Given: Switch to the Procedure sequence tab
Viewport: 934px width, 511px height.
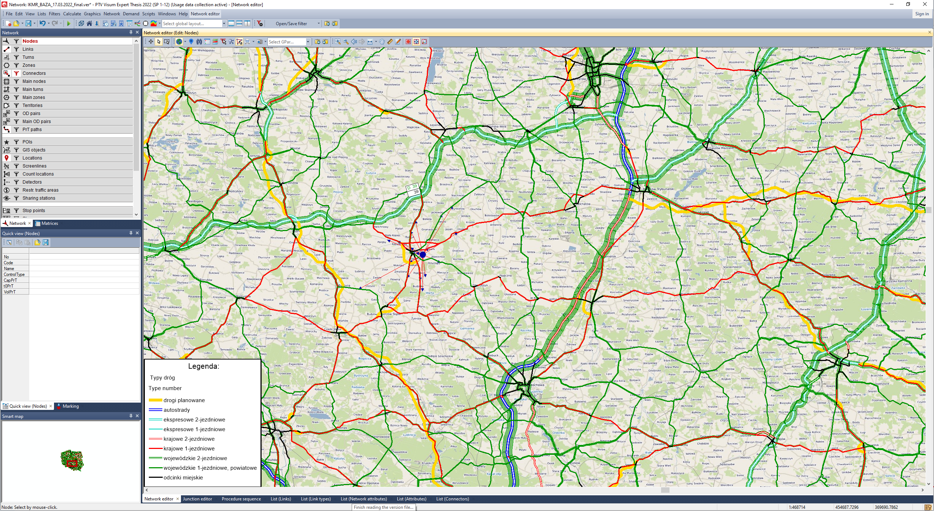Looking at the screenshot, I should click(241, 499).
